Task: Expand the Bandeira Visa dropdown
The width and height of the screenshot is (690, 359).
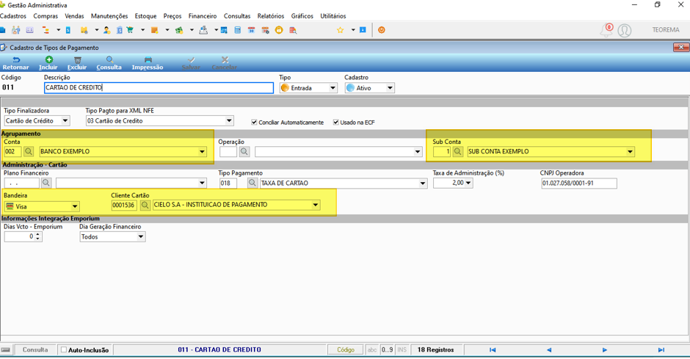Action: tap(75, 206)
